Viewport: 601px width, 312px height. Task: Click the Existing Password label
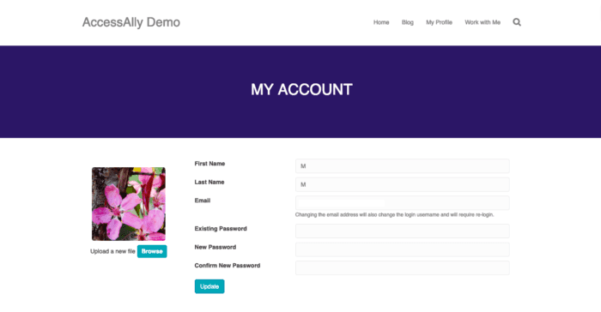coord(221,229)
